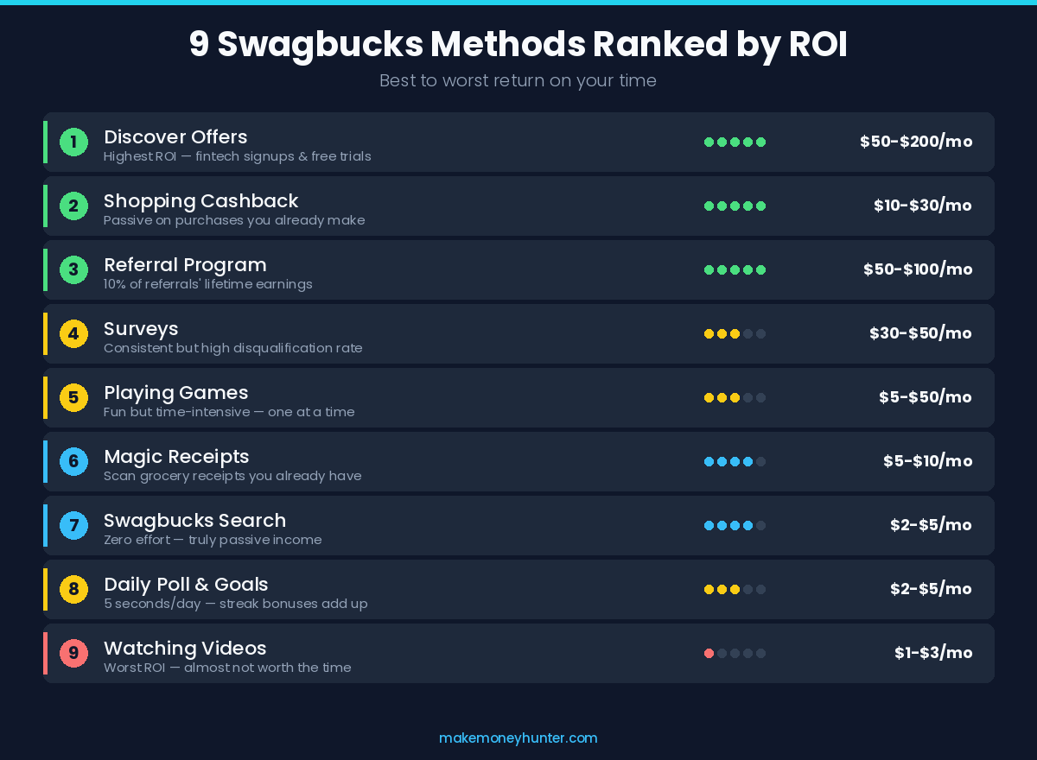Click the '9 Swagbucks Methods Ranked by ROI' heading
The image size is (1037, 760).
[518, 45]
